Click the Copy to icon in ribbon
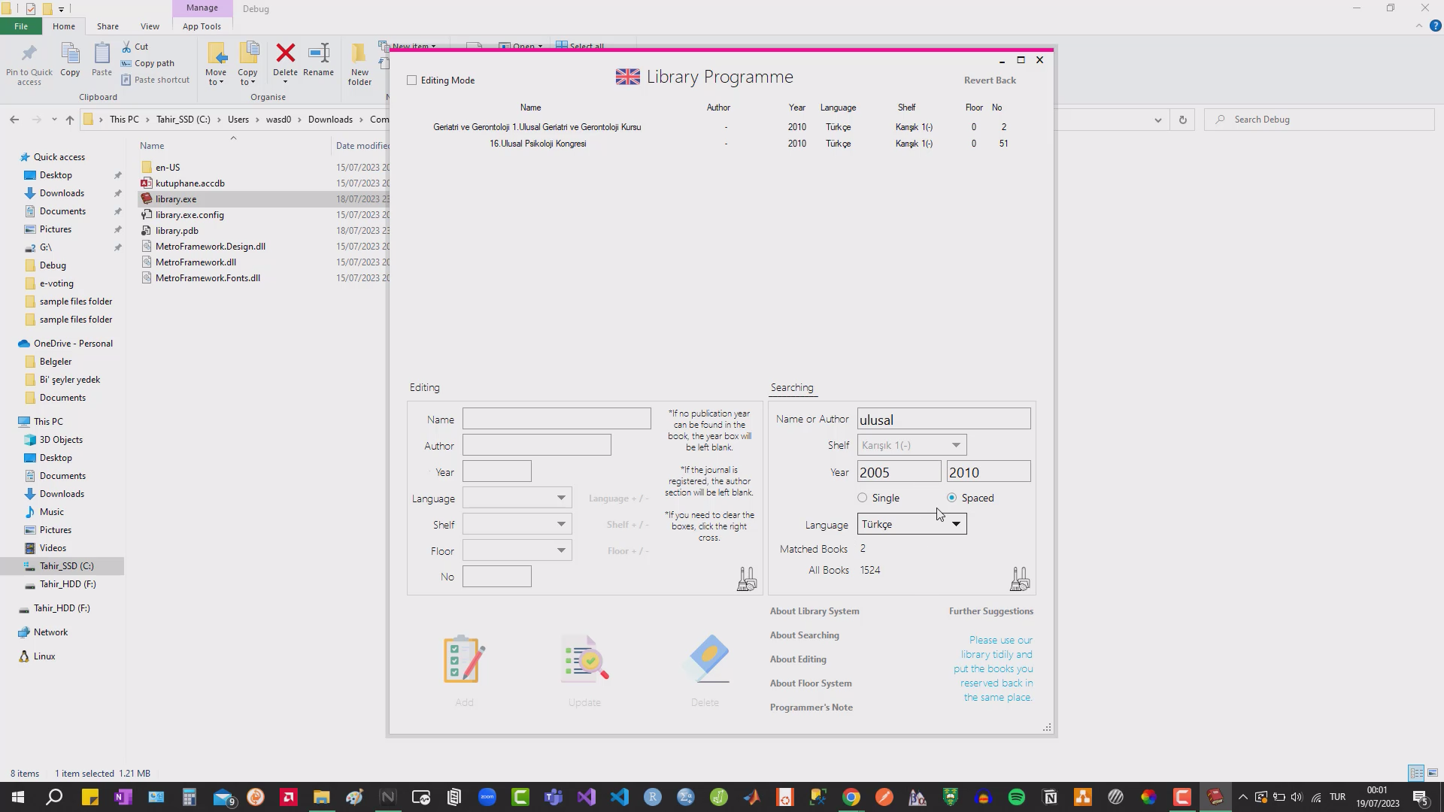The width and height of the screenshot is (1444, 812). 248,53
